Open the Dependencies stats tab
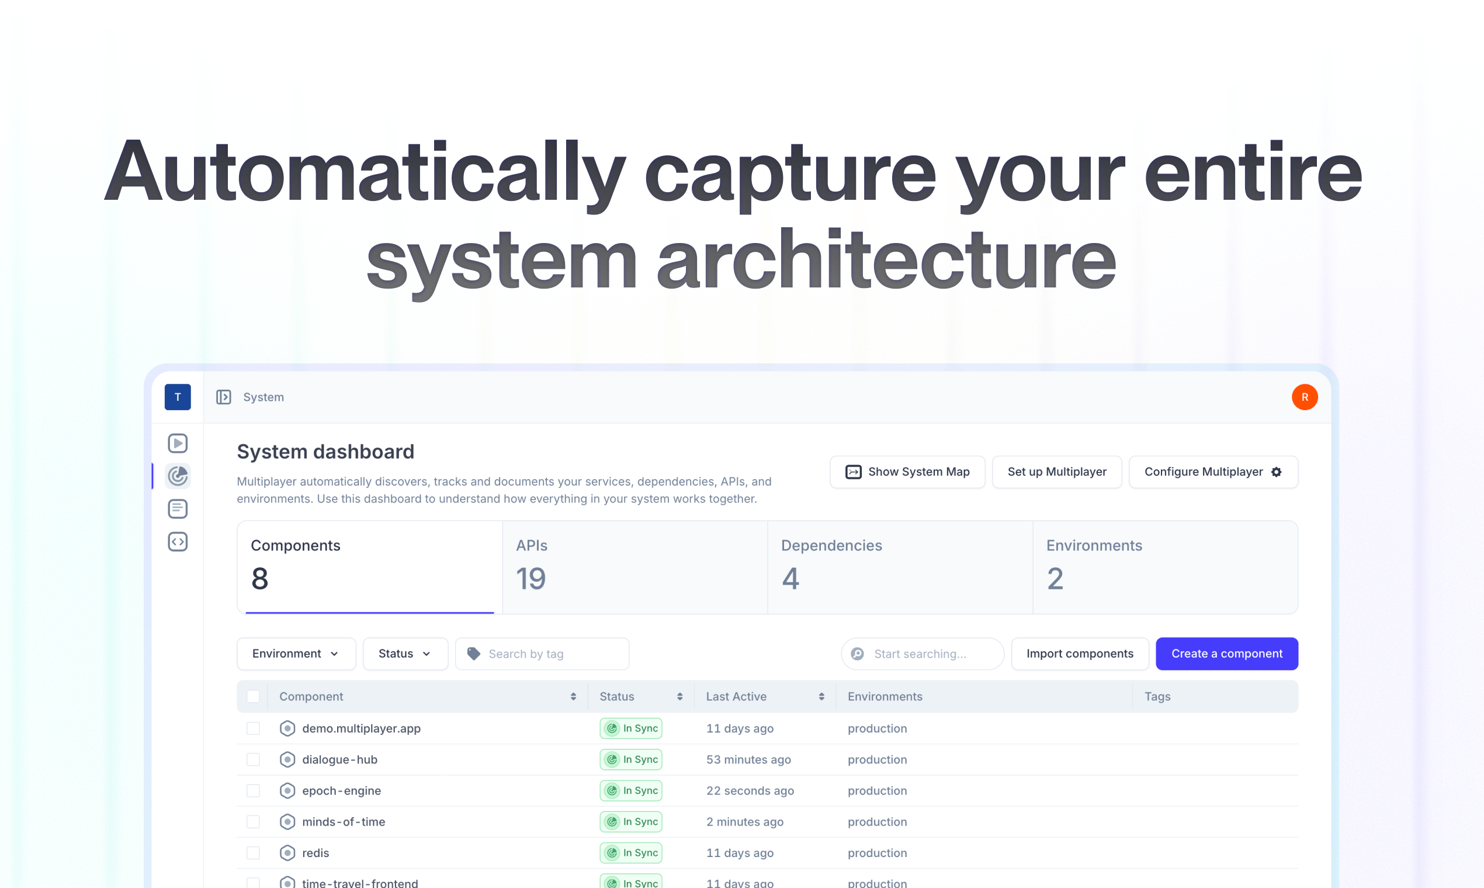This screenshot has width=1484, height=888. [x=899, y=567]
